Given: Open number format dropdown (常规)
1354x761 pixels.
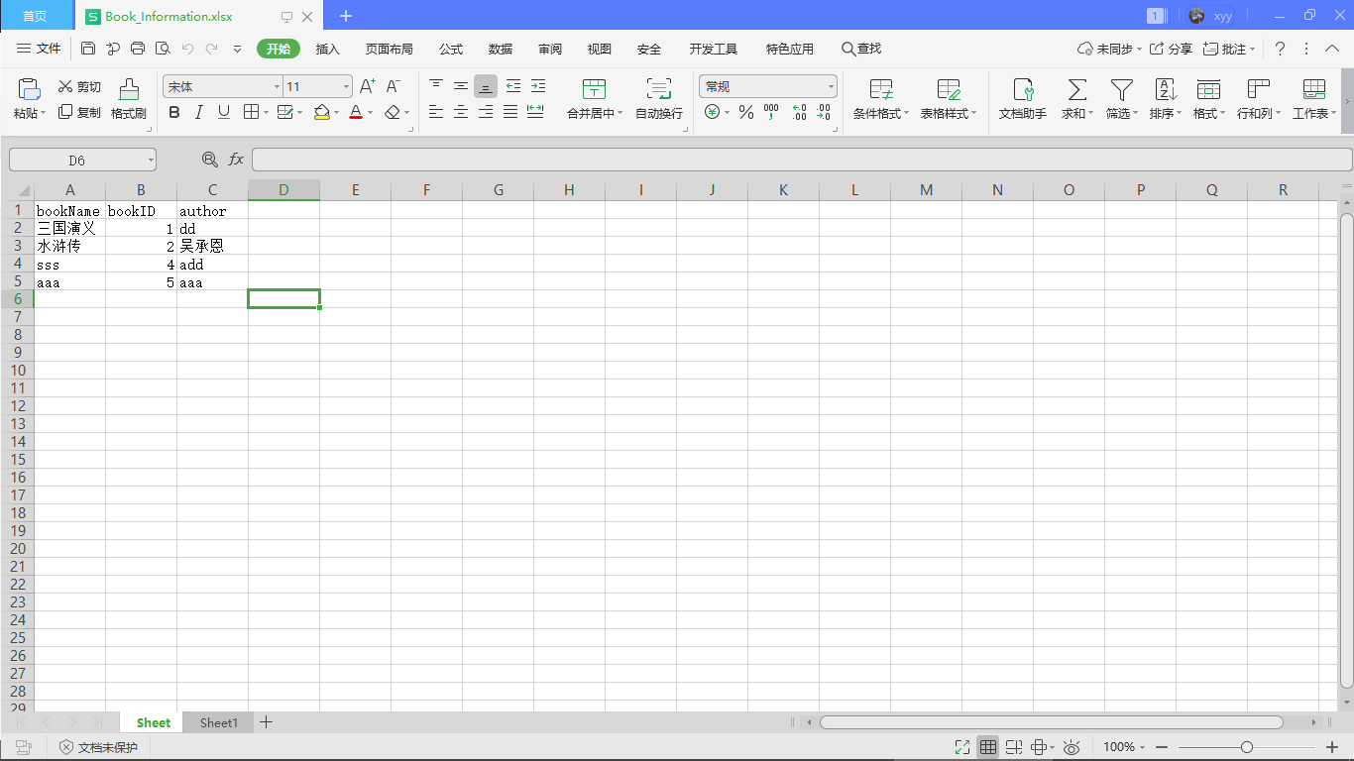Looking at the screenshot, I should [x=831, y=87].
